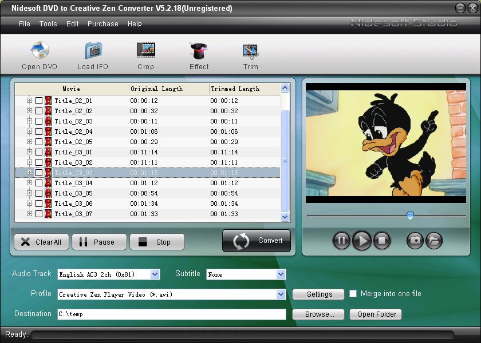Open the Profile dropdown
This screenshot has height=343, width=481.
point(281,294)
